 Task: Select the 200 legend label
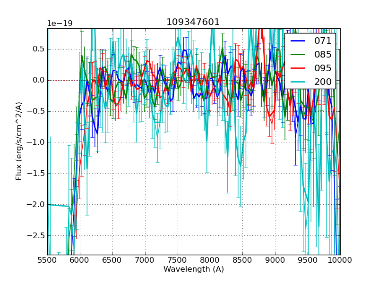coord(323,81)
